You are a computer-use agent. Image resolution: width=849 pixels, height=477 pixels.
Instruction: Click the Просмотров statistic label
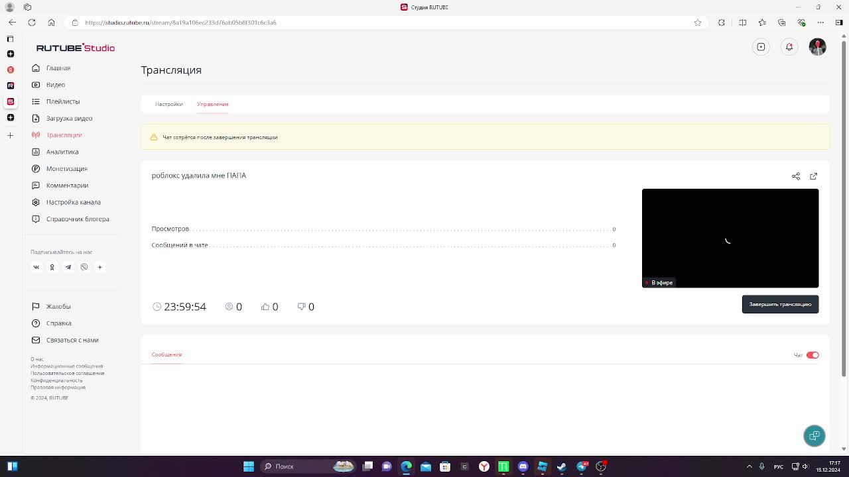(170, 229)
